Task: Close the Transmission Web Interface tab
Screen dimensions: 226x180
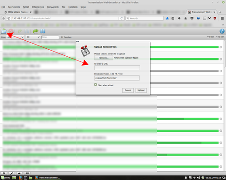Action: [x=214, y=12]
